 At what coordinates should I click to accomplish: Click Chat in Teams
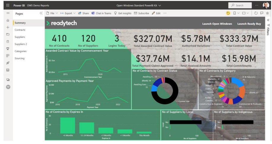pos(101,13)
